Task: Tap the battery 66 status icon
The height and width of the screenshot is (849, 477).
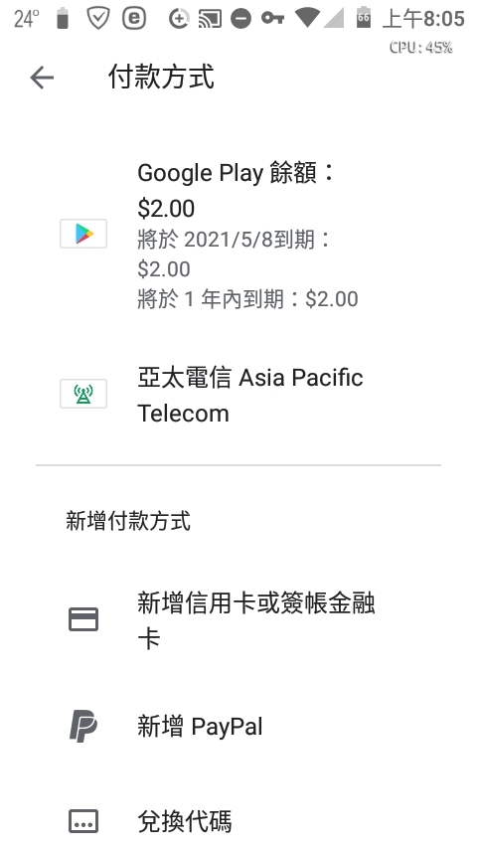Action: 364,17
